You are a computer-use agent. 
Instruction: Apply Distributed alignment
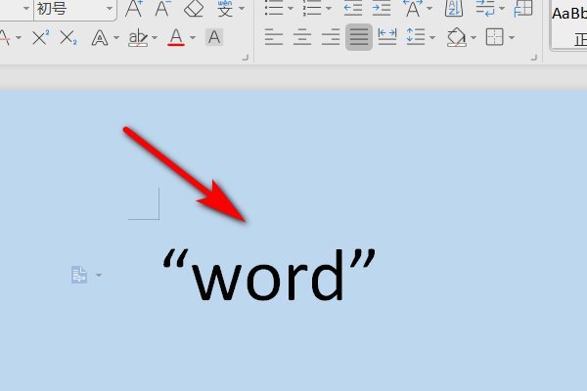pos(387,37)
